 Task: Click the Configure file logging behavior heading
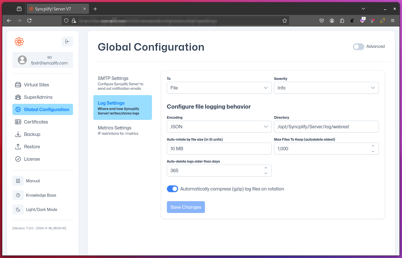[x=209, y=107]
